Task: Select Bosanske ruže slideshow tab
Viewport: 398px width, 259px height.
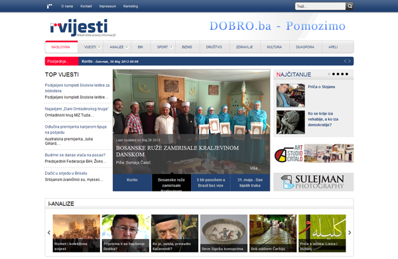Action: (171, 182)
